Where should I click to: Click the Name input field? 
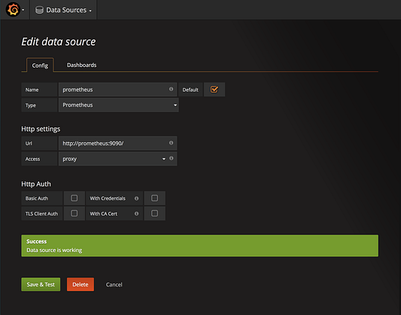pos(117,89)
